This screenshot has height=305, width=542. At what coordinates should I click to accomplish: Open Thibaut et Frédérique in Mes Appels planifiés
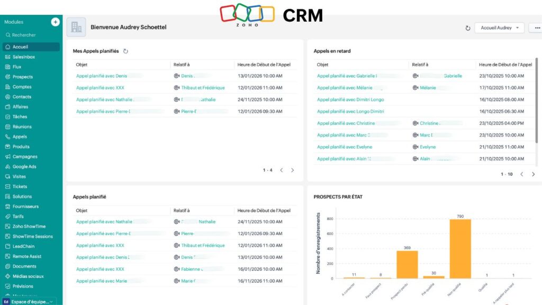[x=203, y=88]
